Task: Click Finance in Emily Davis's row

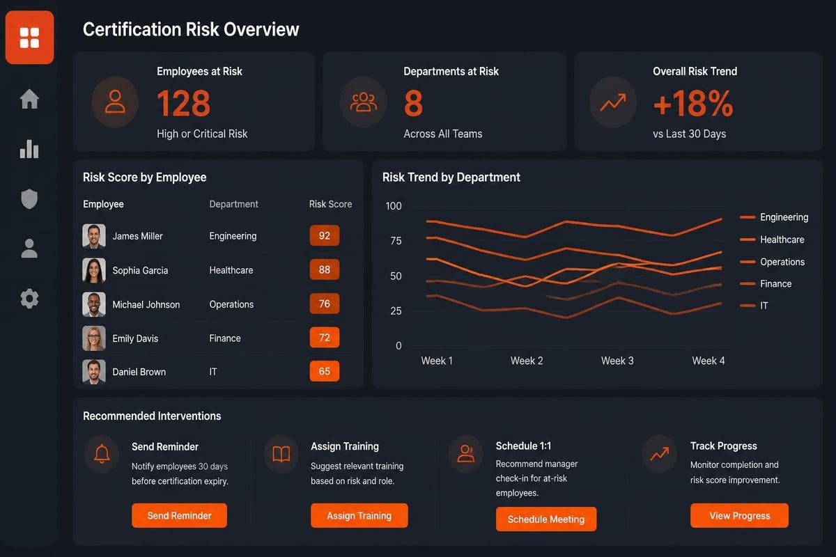Action: (225, 338)
